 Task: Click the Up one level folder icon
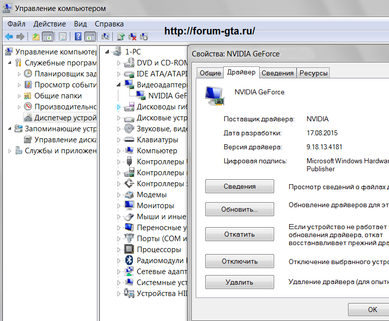click(36, 36)
